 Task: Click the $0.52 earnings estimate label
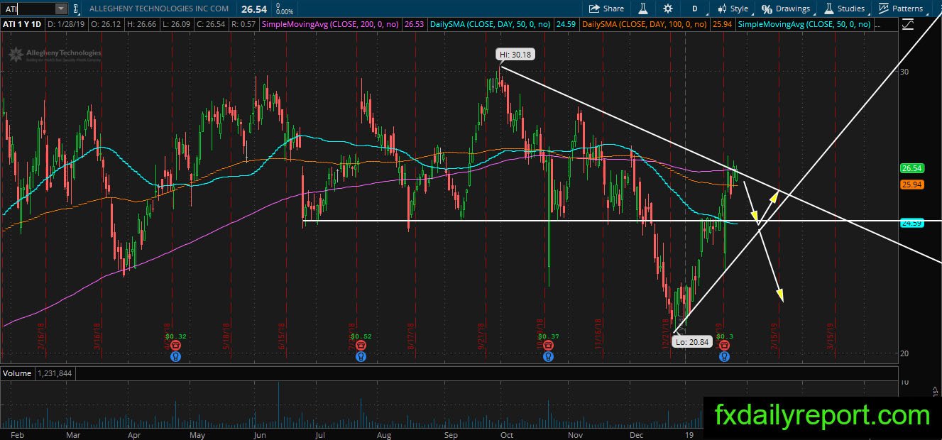click(x=361, y=336)
